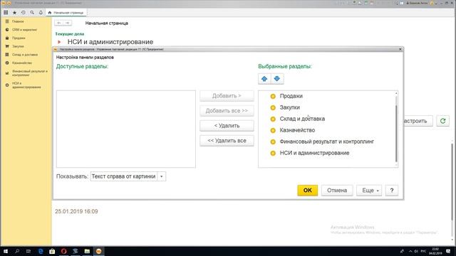Open search via the magnifier icon

(32, 13)
